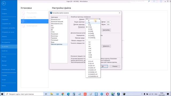Open TeamViewer from the taskbar
This screenshot has width=171, height=96.
[x=96, y=94]
